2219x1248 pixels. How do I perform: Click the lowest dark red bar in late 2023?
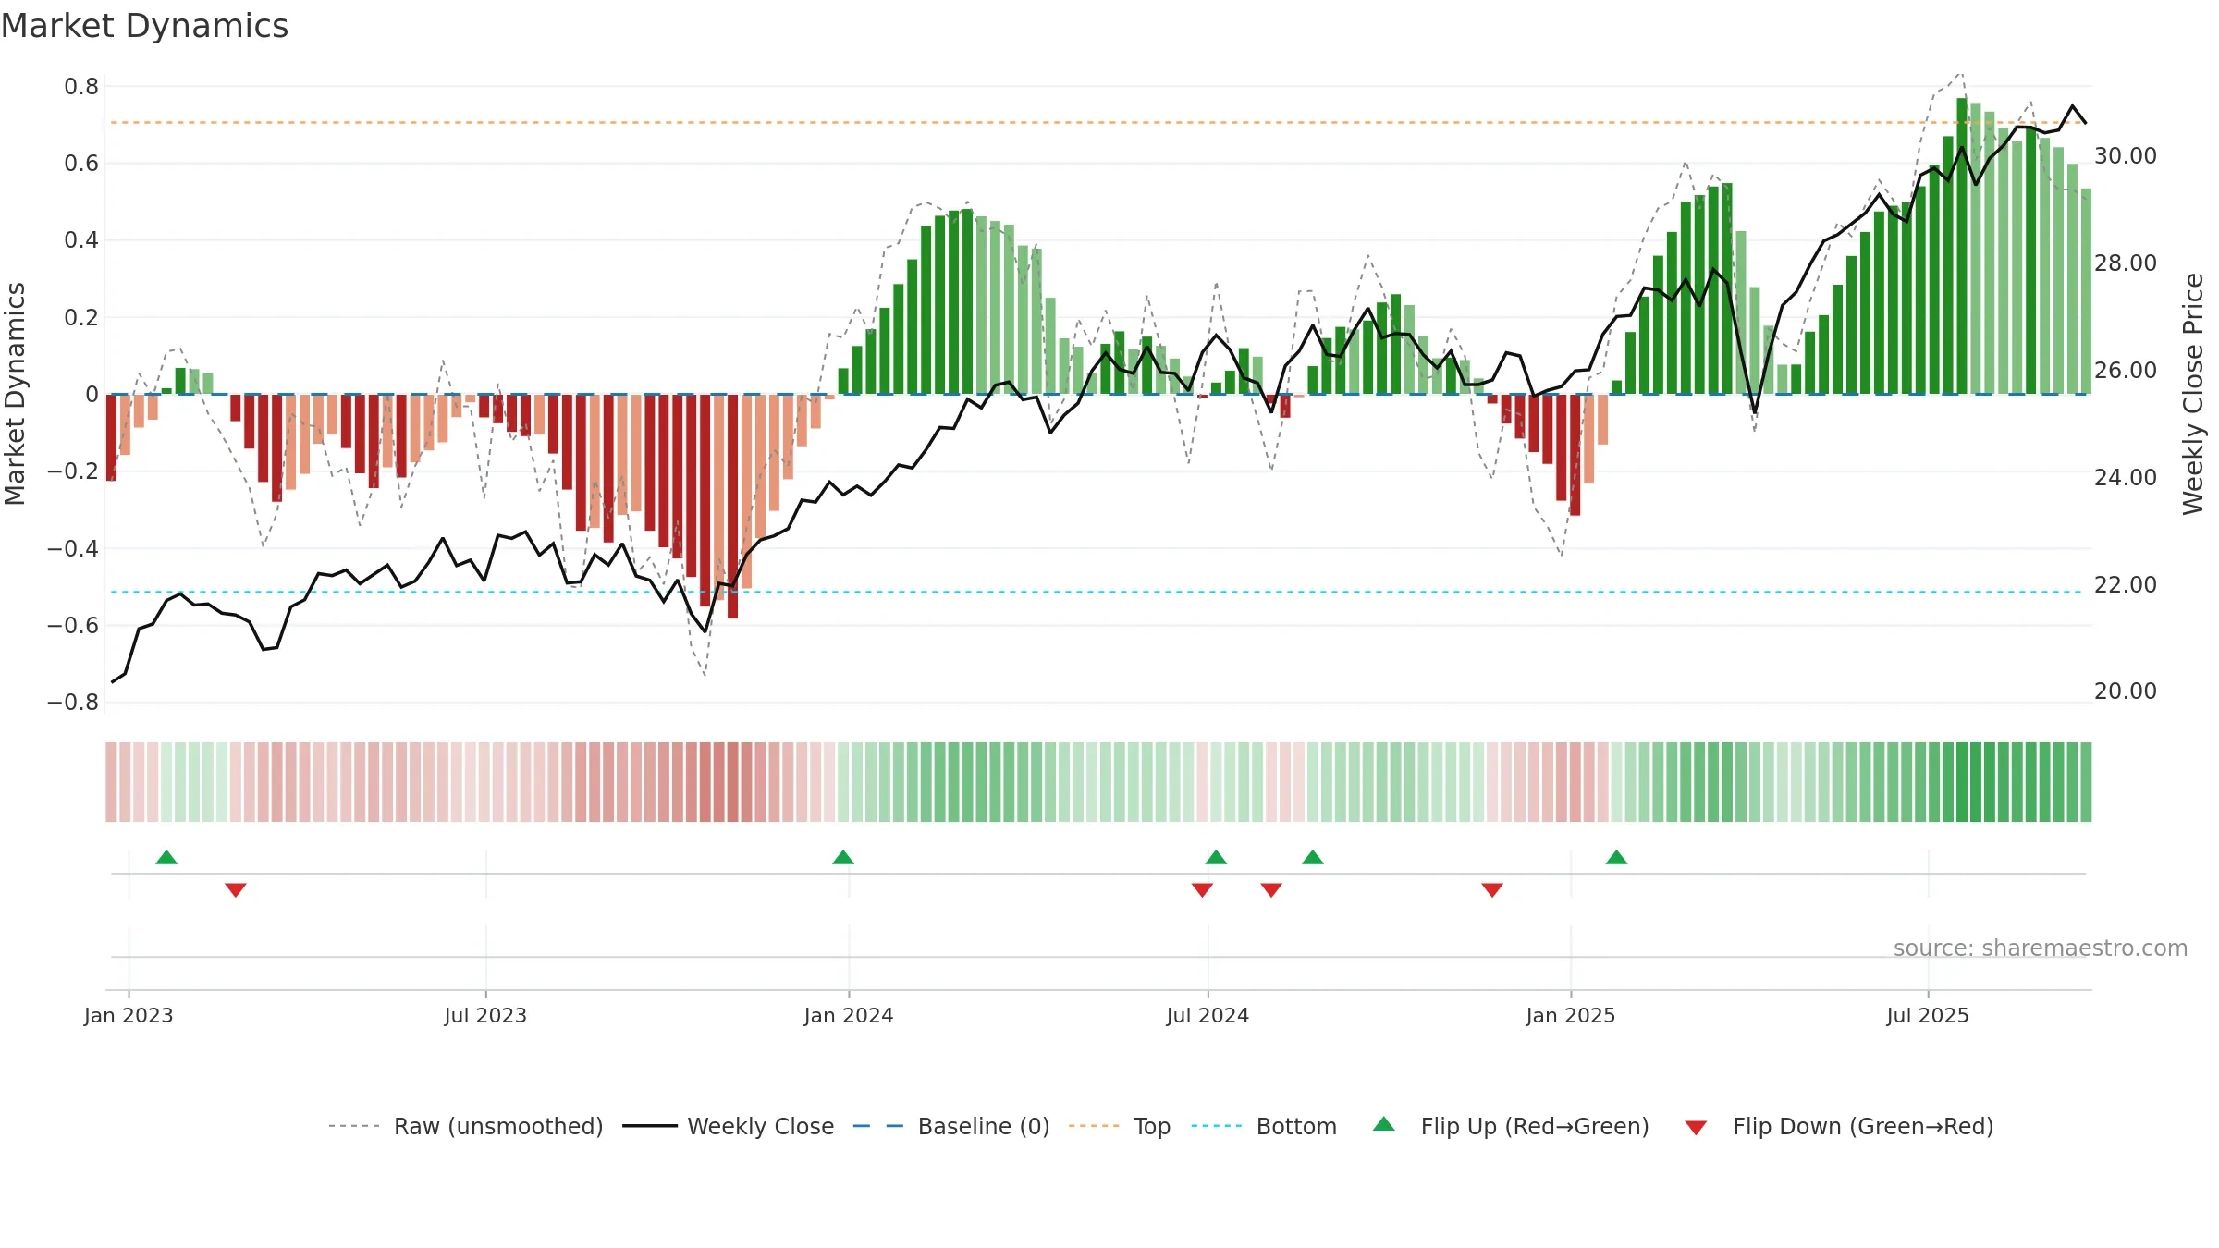732,507
